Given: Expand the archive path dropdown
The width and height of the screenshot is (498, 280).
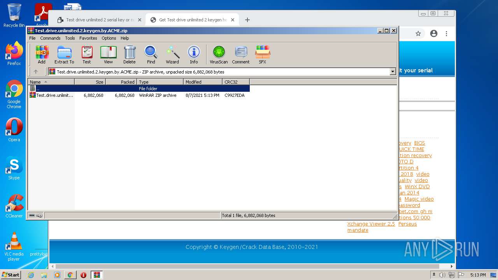Looking at the screenshot, I should coord(393,72).
